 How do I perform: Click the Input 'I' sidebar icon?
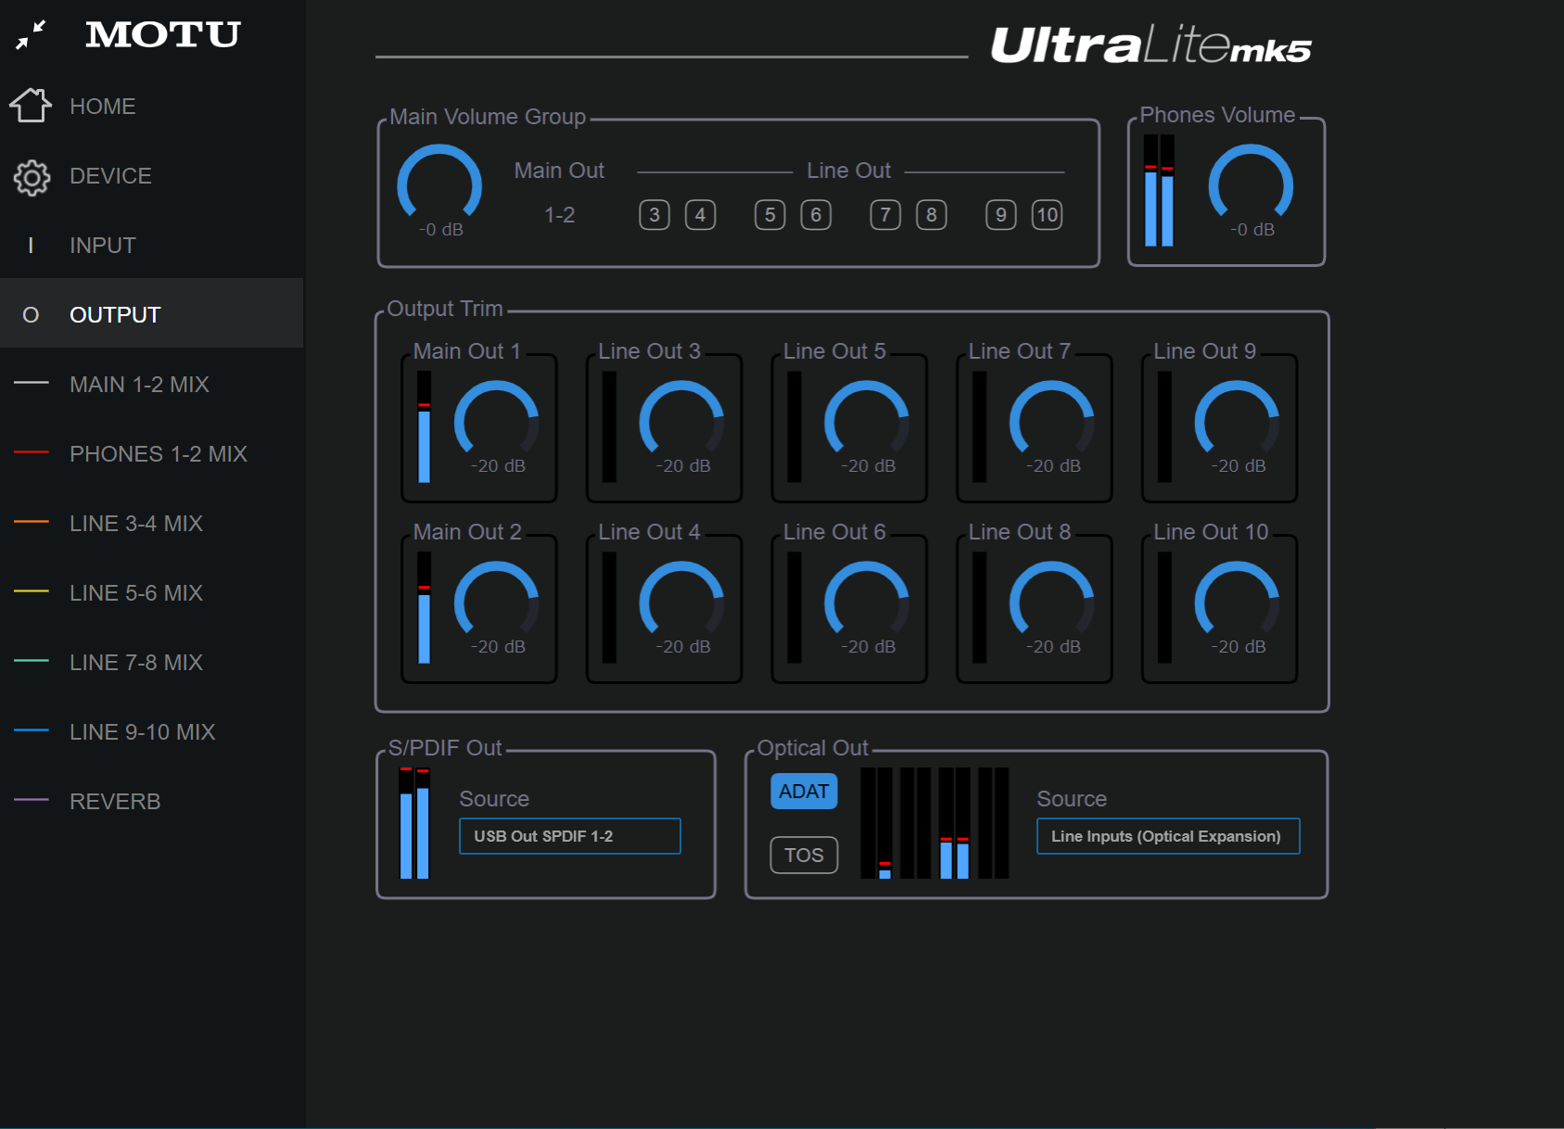click(31, 245)
